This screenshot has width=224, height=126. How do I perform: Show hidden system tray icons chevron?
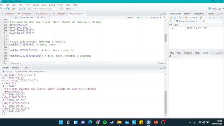click(190, 122)
